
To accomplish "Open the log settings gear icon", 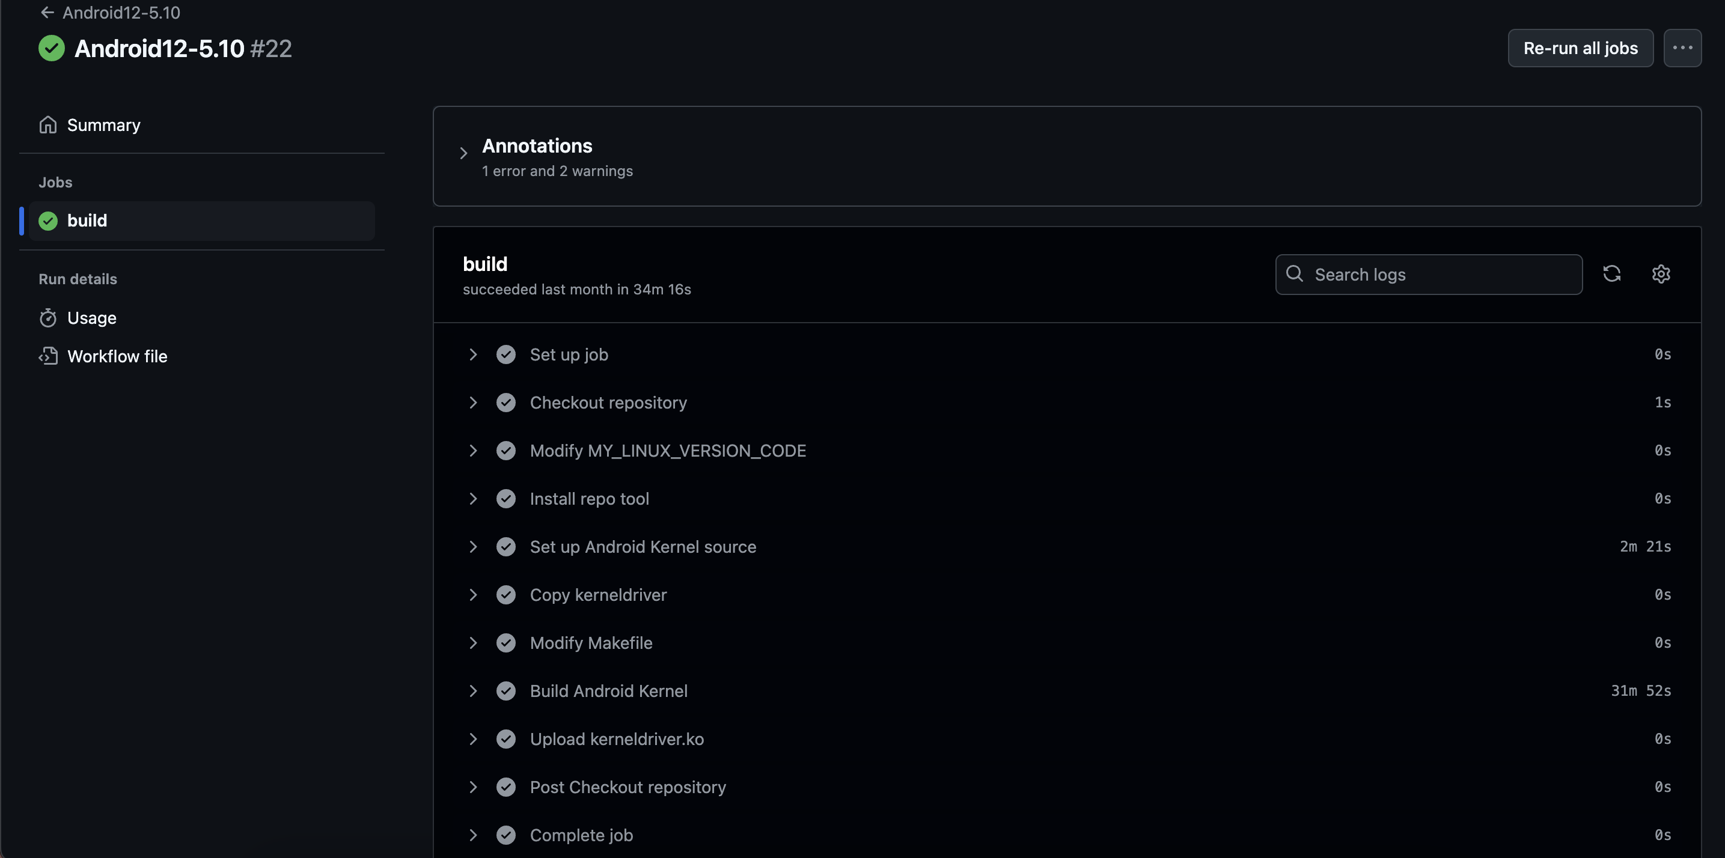I will pyautogui.click(x=1661, y=274).
